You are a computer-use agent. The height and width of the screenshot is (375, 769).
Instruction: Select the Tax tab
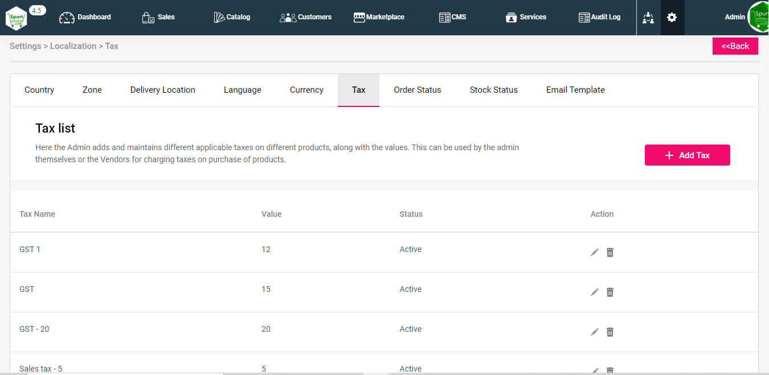click(x=359, y=90)
